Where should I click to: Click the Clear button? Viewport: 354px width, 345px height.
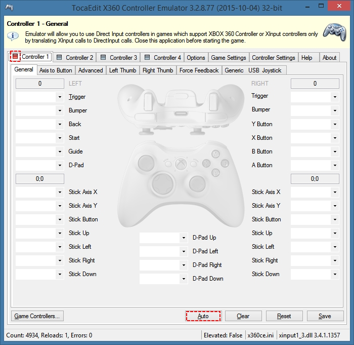coord(243,316)
